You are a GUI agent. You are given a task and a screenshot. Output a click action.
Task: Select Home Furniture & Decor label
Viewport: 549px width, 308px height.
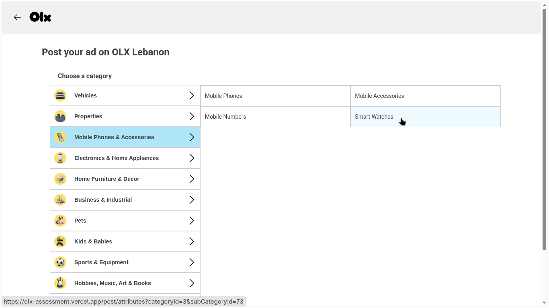pos(107,179)
